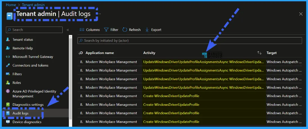
Task: Click the Columns toolbar icon
Action: tap(82, 30)
